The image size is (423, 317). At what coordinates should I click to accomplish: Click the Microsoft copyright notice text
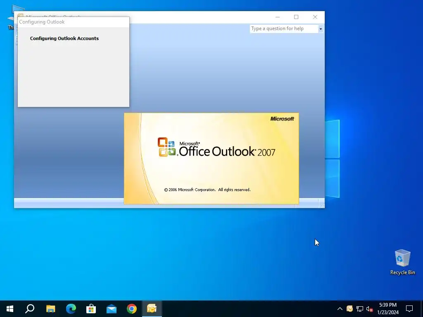[x=207, y=190]
